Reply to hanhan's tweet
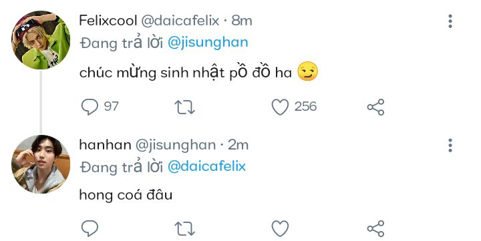This screenshot has width=481, height=241. pos(90,228)
